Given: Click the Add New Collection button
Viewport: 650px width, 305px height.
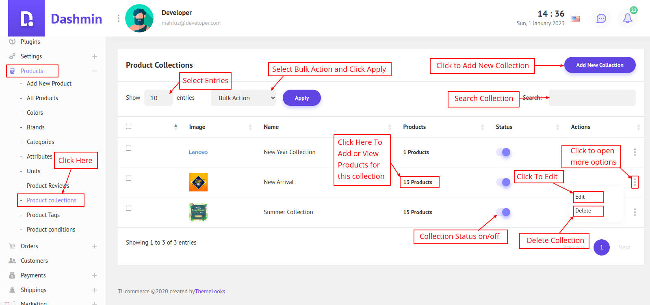Looking at the screenshot, I should point(600,65).
